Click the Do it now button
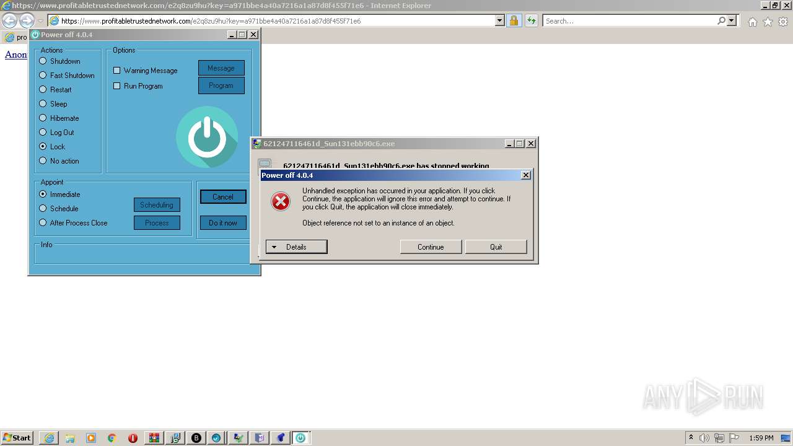The width and height of the screenshot is (793, 446). [x=223, y=223]
